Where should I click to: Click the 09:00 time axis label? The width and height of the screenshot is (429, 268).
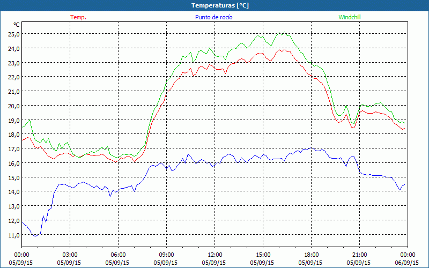tap(166, 255)
